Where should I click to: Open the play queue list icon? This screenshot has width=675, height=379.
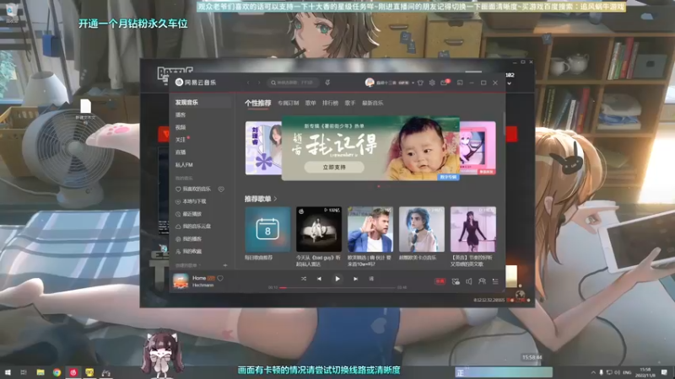(x=495, y=281)
